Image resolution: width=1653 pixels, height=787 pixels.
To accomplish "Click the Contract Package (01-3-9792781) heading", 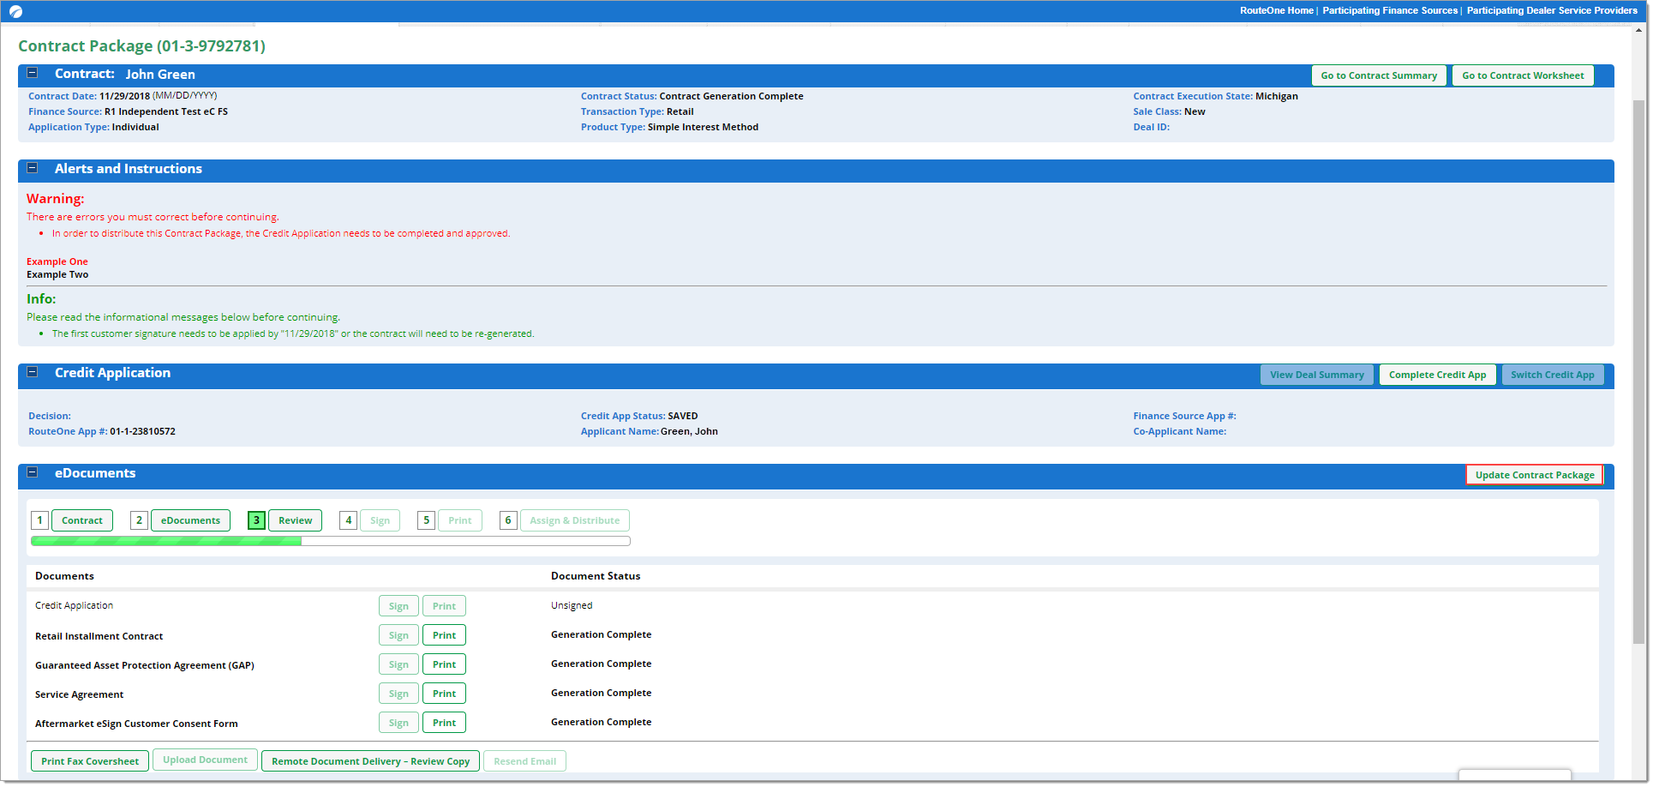I will 142,46.
